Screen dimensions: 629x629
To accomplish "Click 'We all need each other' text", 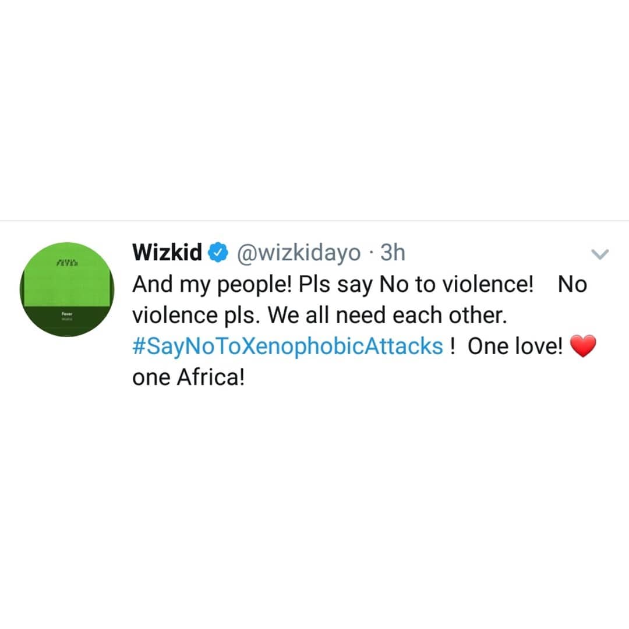I will coord(387,315).
